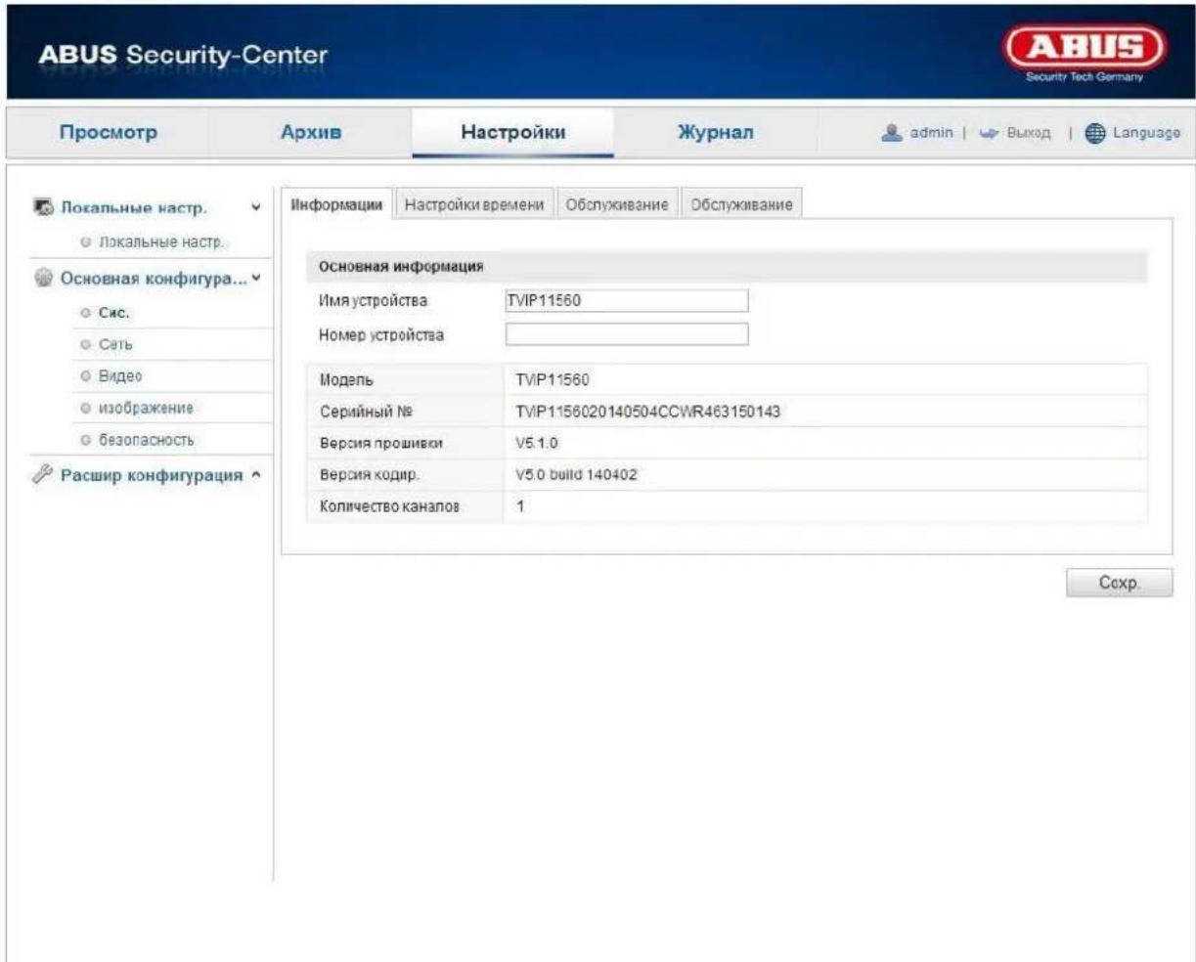
Task: Open the first Обслуживание sub-tab
Action: point(617,205)
